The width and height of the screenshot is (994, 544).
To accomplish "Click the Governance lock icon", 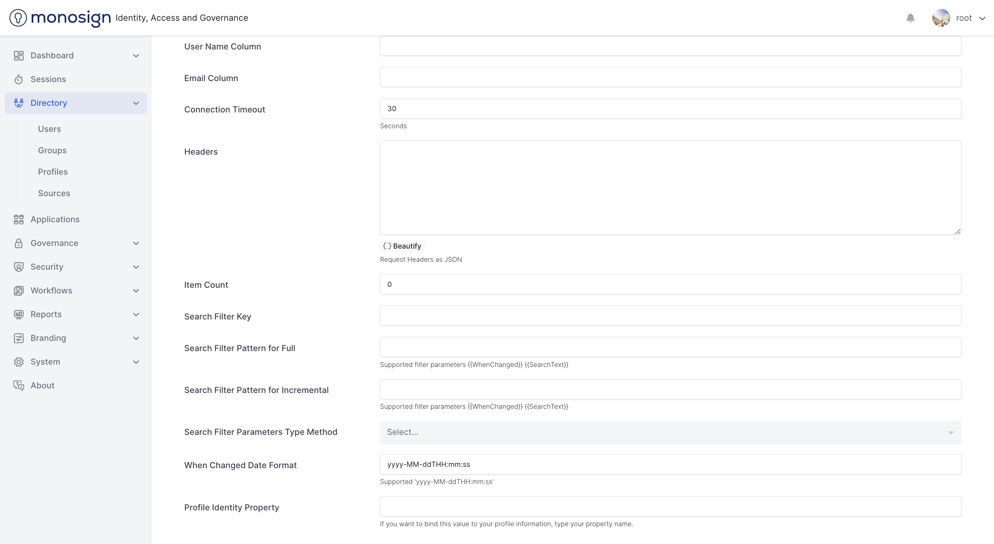I will coord(18,243).
